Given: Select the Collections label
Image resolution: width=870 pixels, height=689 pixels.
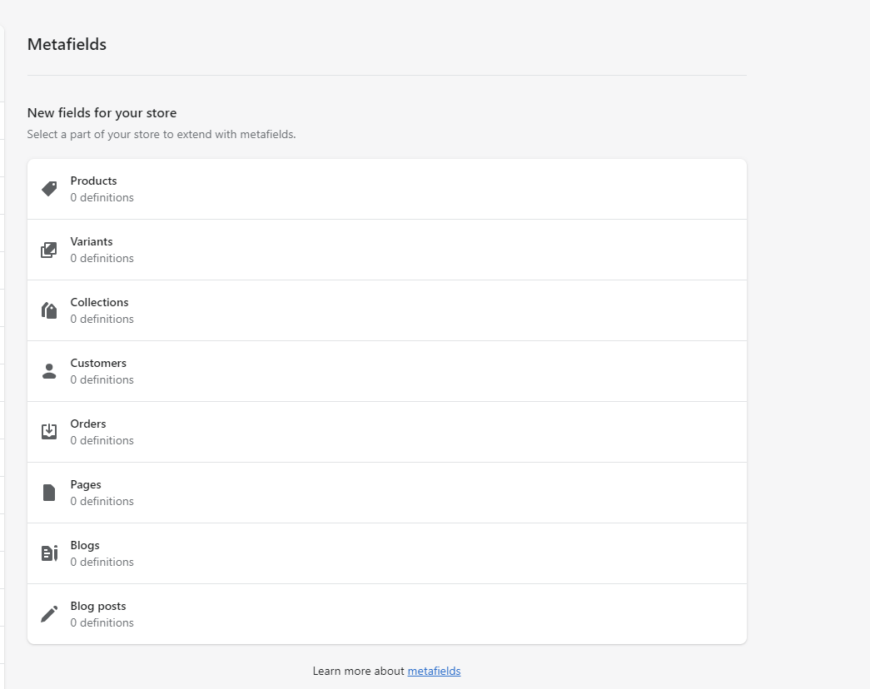Looking at the screenshot, I should [x=99, y=302].
